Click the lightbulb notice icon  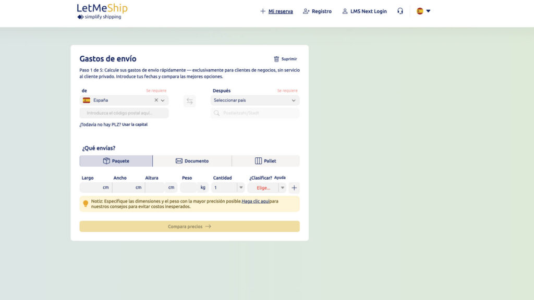point(86,204)
